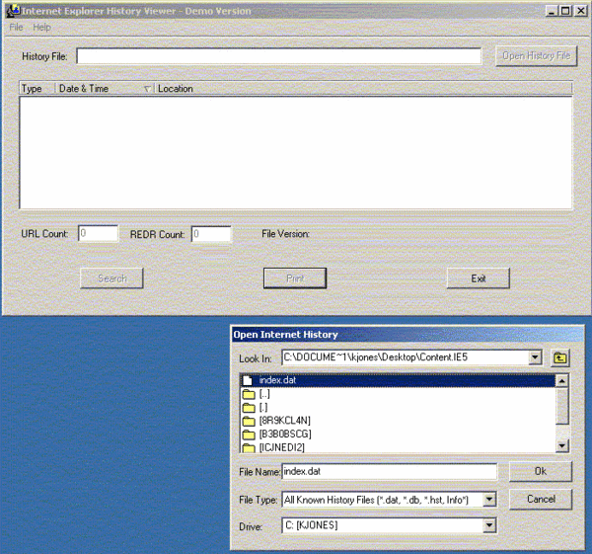The width and height of the screenshot is (592, 554).
Task: Click the History File path field
Action: [x=278, y=56]
